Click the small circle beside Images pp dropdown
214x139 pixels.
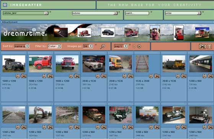point(96,45)
